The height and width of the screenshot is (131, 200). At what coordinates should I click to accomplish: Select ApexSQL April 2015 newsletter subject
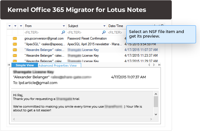(95, 44)
